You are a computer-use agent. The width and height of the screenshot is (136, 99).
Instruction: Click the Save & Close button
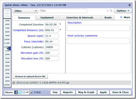click(121, 92)
